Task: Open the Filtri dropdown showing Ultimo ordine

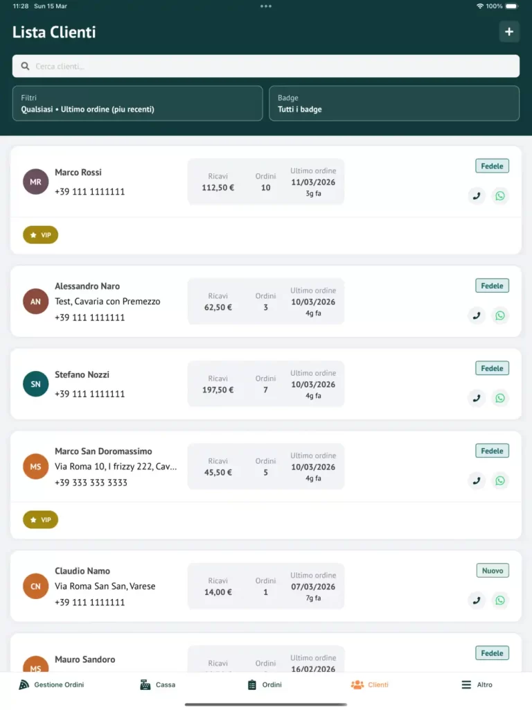Action: tap(137, 103)
